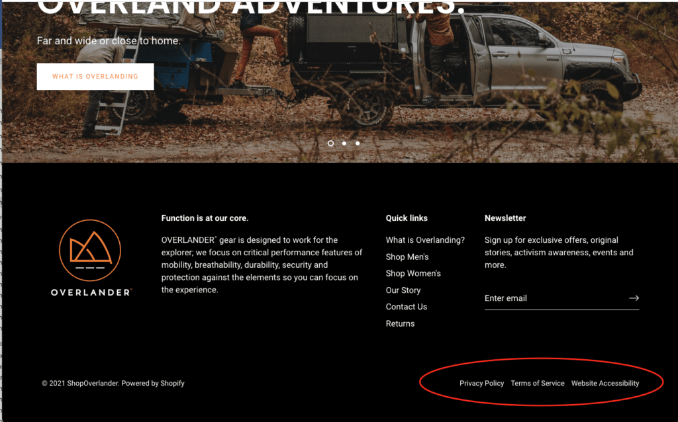Image resolution: width=678 pixels, height=422 pixels.
Task: Click the Powered by Shopify link
Action: (x=153, y=383)
